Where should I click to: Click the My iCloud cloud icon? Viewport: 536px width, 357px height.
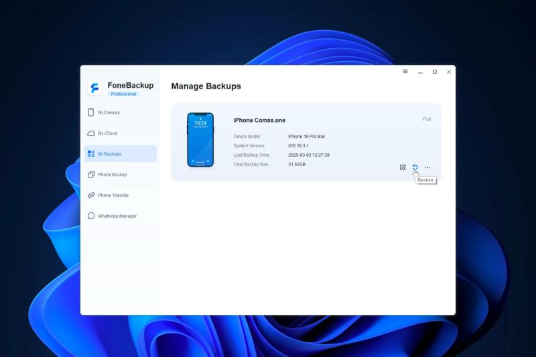[91, 133]
